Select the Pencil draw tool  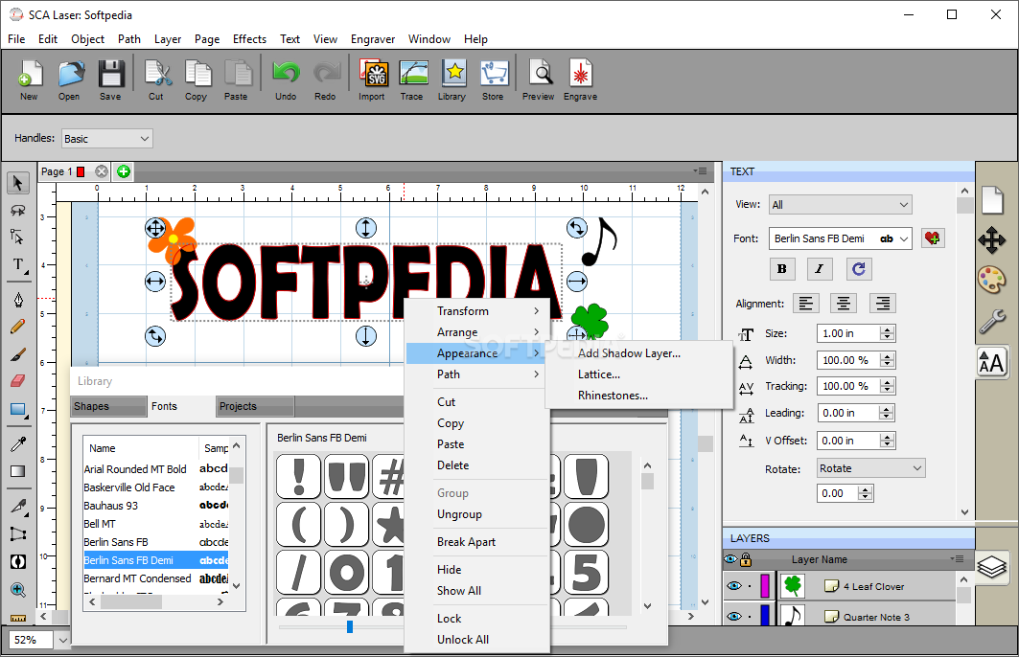[x=18, y=326]
